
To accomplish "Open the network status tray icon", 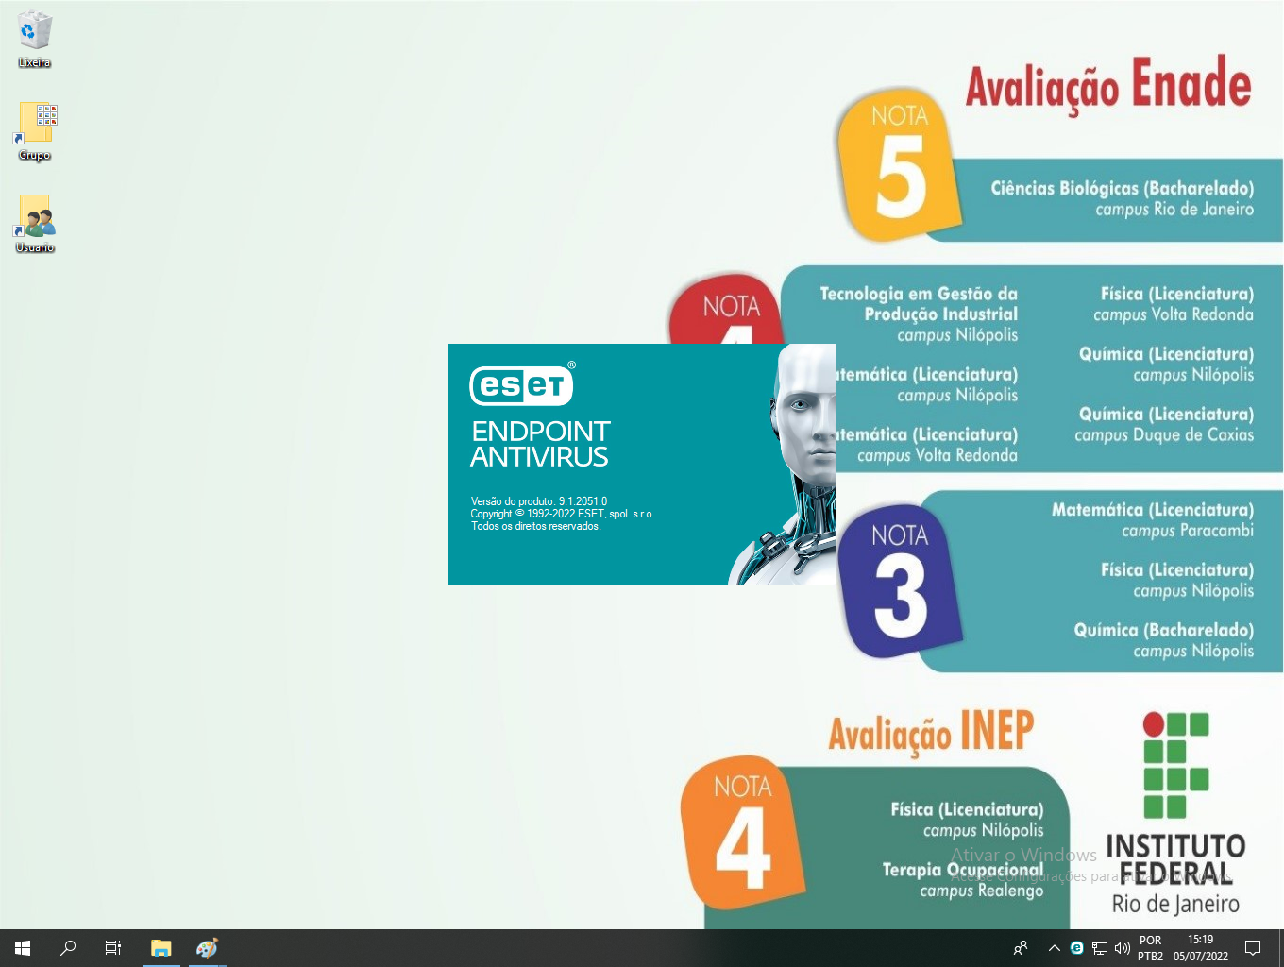I will point(1100,948).
